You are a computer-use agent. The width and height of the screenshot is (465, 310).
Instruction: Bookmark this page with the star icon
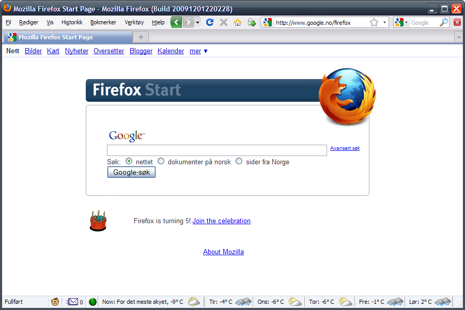tap(374, 22)
